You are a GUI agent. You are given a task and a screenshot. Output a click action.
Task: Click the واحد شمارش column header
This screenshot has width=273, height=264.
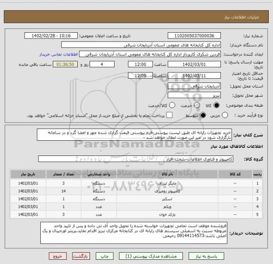tap(99, 174)
